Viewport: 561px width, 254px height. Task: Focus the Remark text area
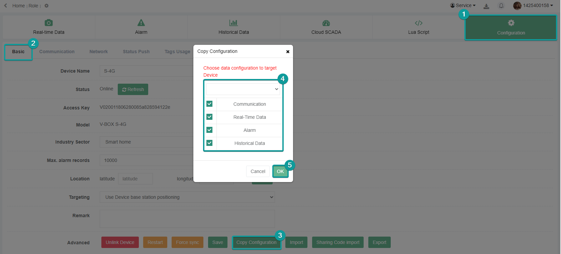(x=187, y=219)
